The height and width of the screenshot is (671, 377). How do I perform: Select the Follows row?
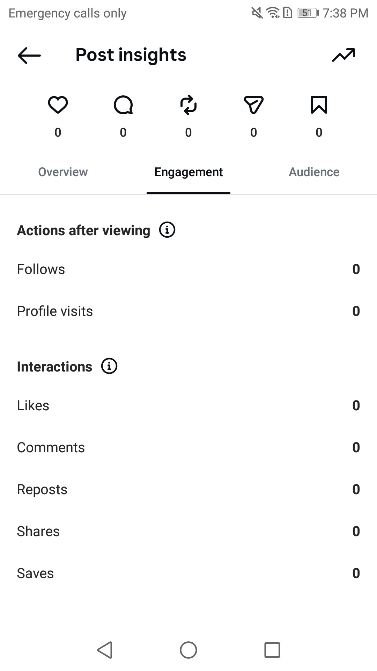point(188,269)
